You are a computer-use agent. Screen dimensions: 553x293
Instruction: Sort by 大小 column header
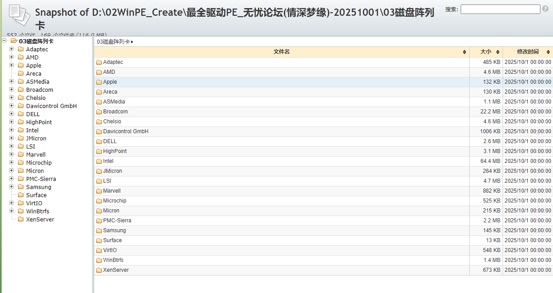click(x=486, y=52)
